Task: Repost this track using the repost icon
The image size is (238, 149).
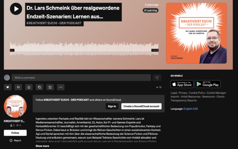Action: click(x=18, y=87)
